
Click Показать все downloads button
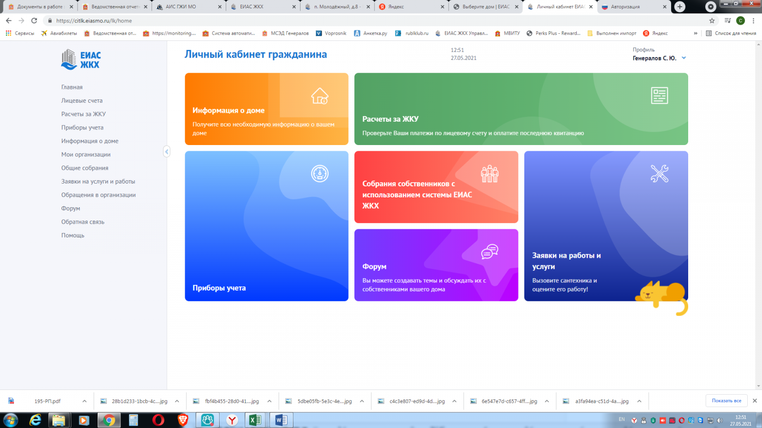tap(726, 401)
